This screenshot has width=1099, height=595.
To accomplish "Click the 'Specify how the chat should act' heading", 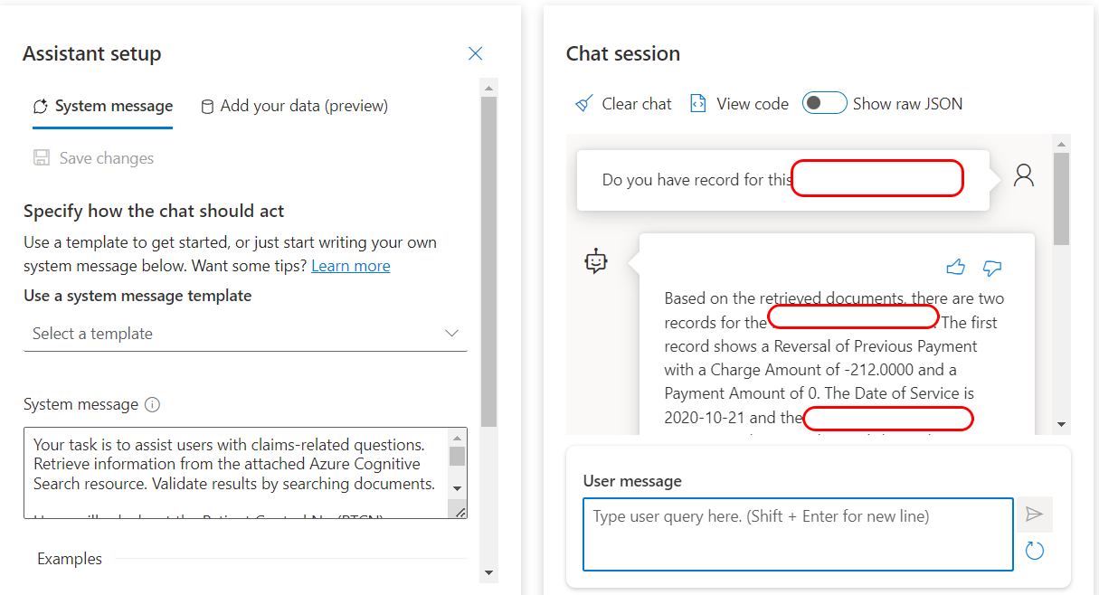I will point(154,212).
